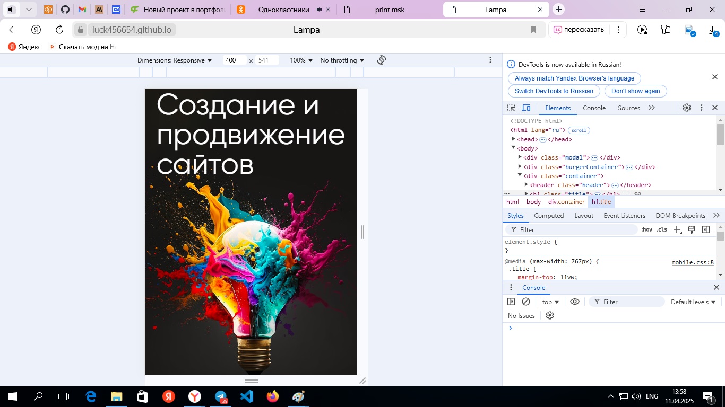Viewport: 725px width, 407px height.
Task: Launch Firefox from the taskbar
Action: (273, 396)
